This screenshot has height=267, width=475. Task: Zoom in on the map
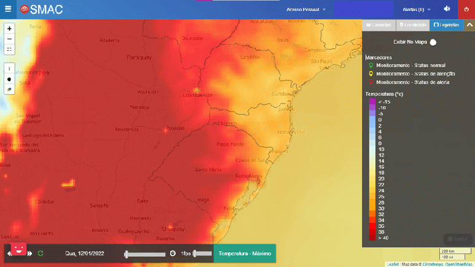[x=9, y=29]
